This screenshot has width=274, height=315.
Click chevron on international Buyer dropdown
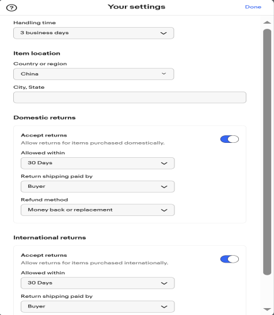tap(164, 307)
